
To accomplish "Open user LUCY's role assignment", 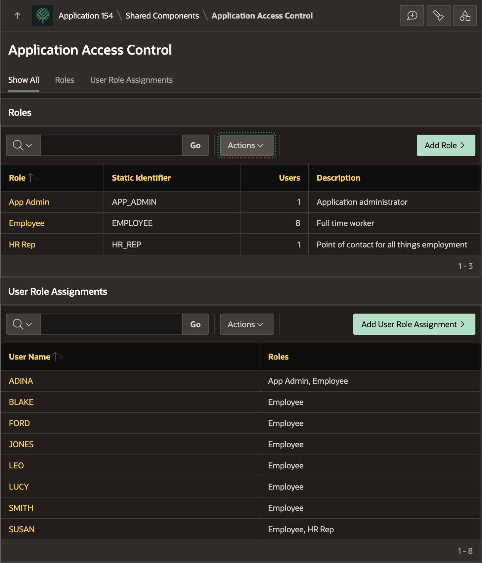I will [19, 487].
